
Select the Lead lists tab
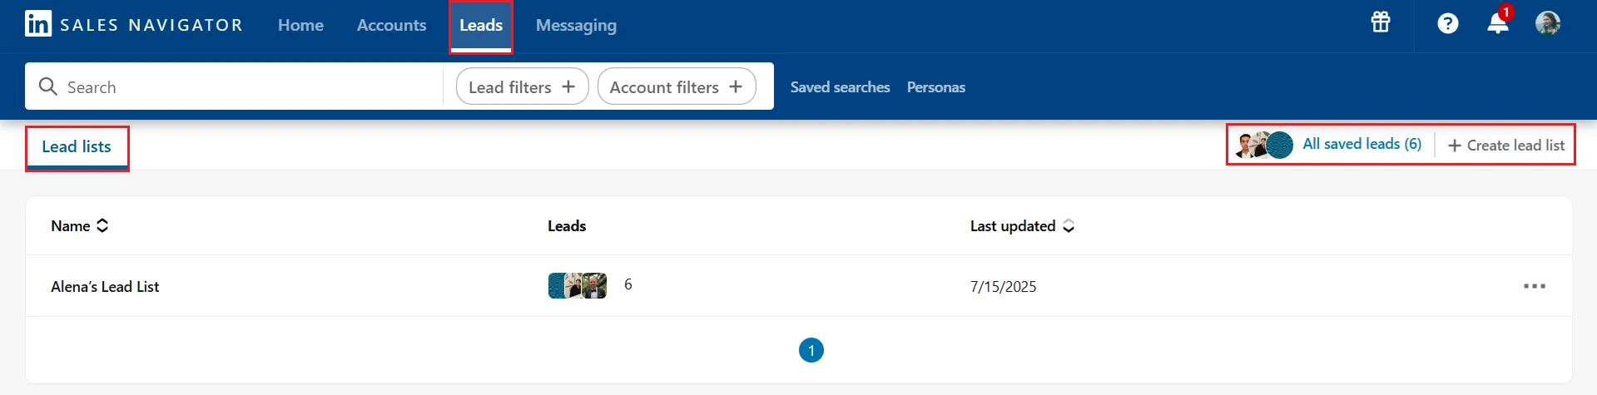pyautogui.click(x=77, y=147)
